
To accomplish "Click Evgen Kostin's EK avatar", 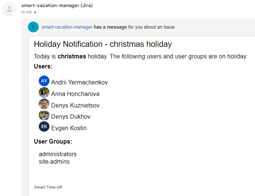I will coord(44,127).
